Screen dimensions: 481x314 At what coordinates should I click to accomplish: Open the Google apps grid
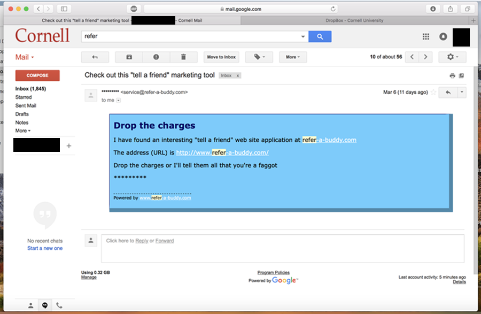[x=426, y=36]
